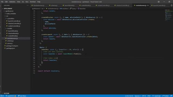Viewport: 173px width, 97px height.
Task: Click the Explorer more actions ellipsis
Action: pyautogui.click(x=28, y=5)
